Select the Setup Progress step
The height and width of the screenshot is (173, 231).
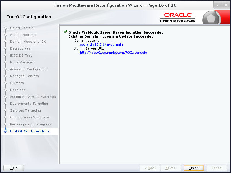point(23,35)
